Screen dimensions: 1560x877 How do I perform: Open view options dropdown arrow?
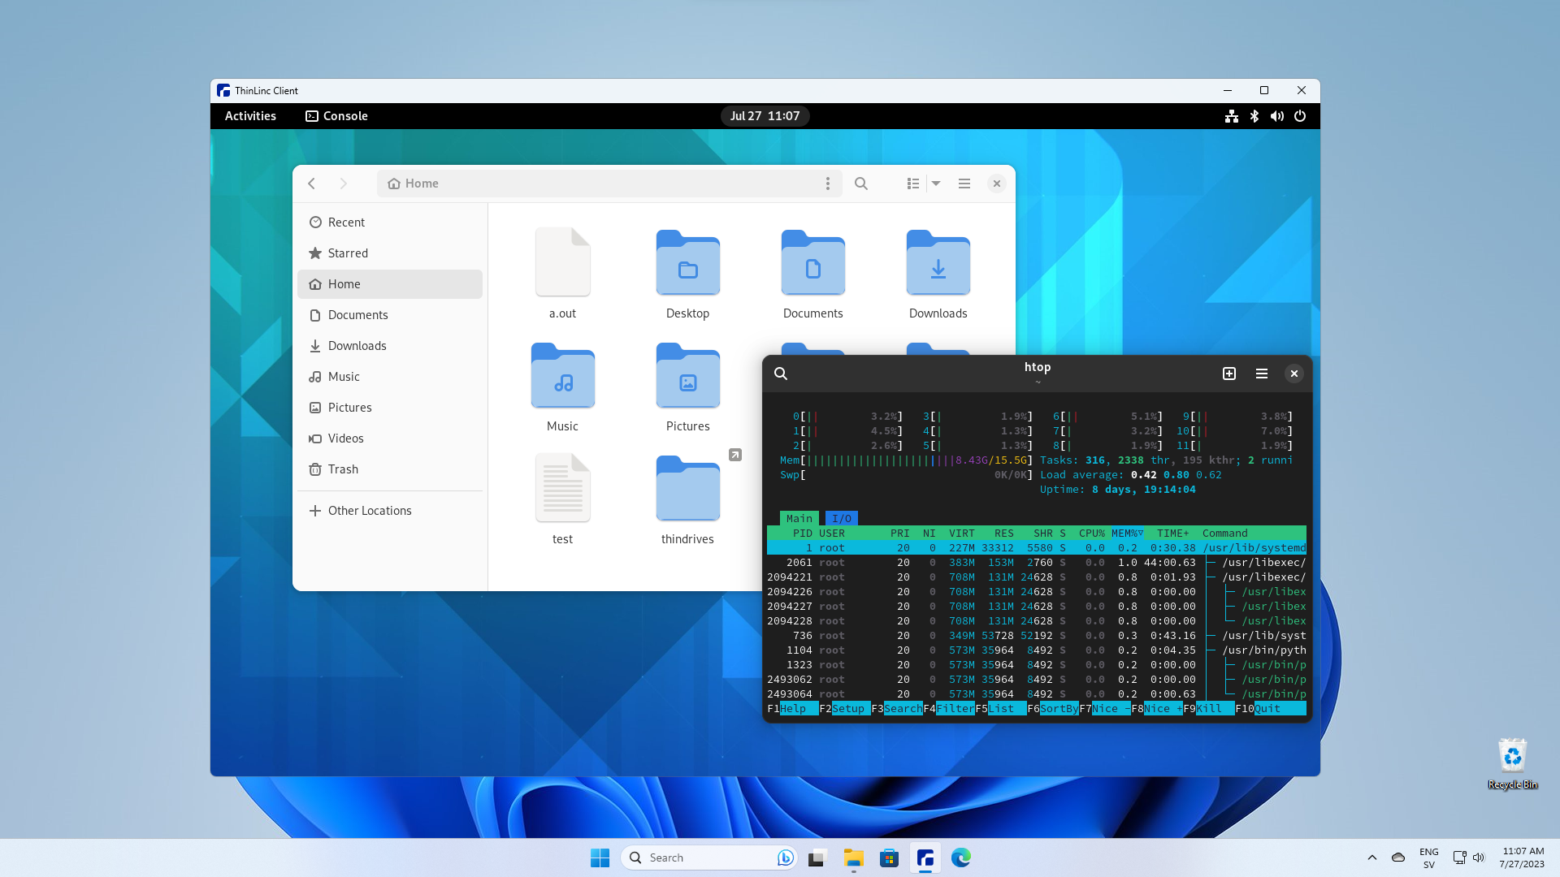[x=936, y=184]
